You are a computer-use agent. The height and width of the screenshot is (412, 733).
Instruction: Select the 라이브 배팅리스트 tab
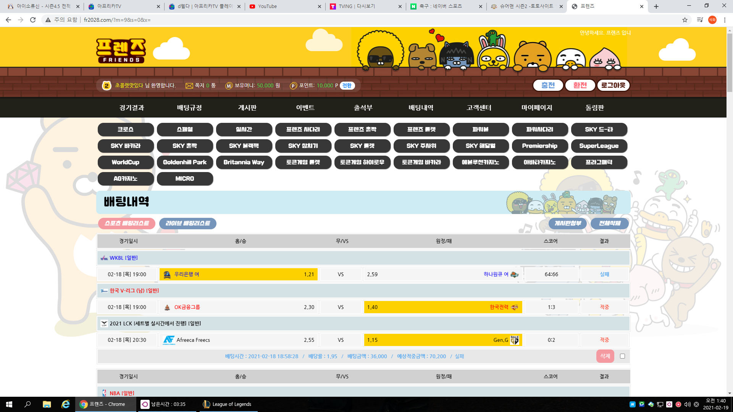[x=187, y=223]
